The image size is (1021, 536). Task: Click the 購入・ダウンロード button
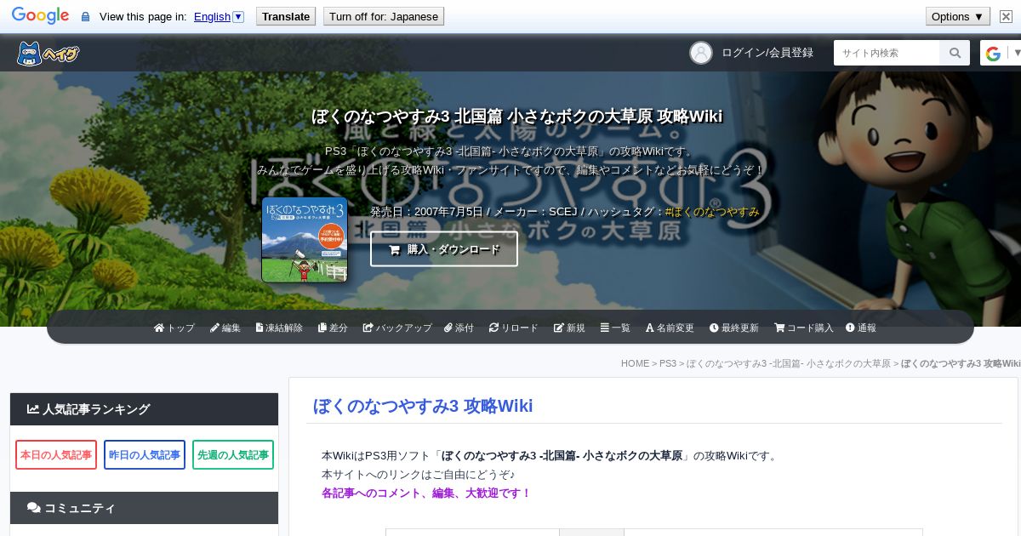tap(444, 249)
